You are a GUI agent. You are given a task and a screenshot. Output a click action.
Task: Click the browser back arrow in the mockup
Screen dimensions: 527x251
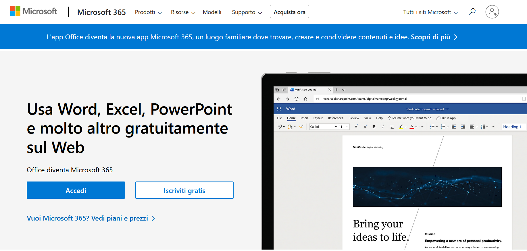click(x=278, y=99)
